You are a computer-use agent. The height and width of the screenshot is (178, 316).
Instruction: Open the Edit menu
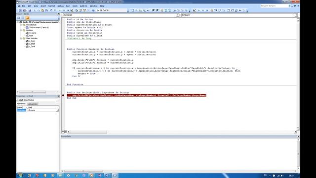pyautogui.click(x=30, y=6)
